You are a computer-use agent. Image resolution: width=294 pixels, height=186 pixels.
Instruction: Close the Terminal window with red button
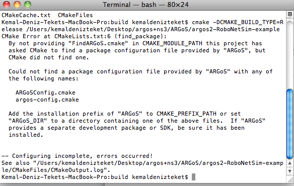tap(7, 5)
